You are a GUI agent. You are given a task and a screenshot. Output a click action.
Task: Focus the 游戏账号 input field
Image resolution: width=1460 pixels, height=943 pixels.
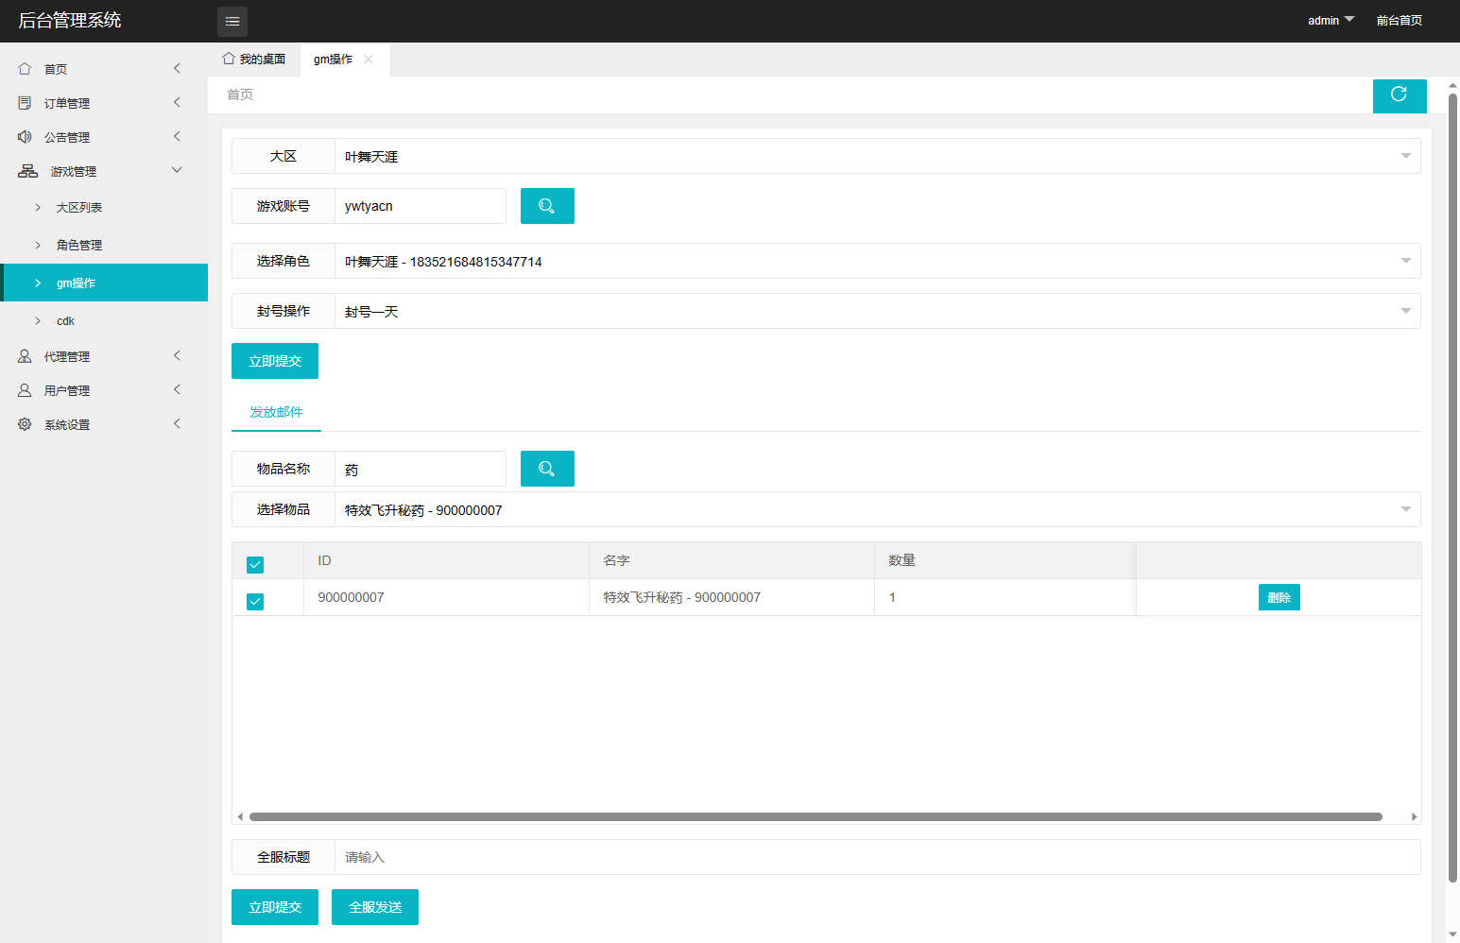(x=421, y=206)
